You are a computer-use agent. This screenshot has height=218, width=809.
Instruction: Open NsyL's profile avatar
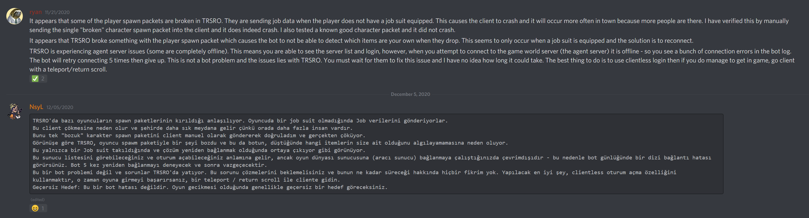[15, 111]
